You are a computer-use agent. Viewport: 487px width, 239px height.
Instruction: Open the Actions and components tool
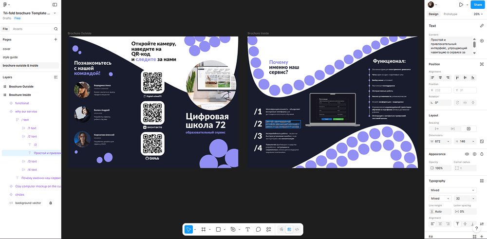pyautogui.click(x=269, y=229)
